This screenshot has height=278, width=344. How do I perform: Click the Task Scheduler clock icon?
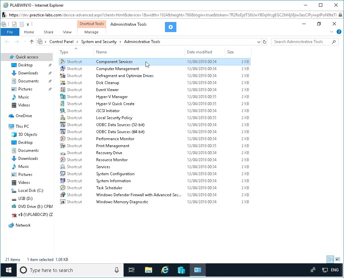coord(63,188)
